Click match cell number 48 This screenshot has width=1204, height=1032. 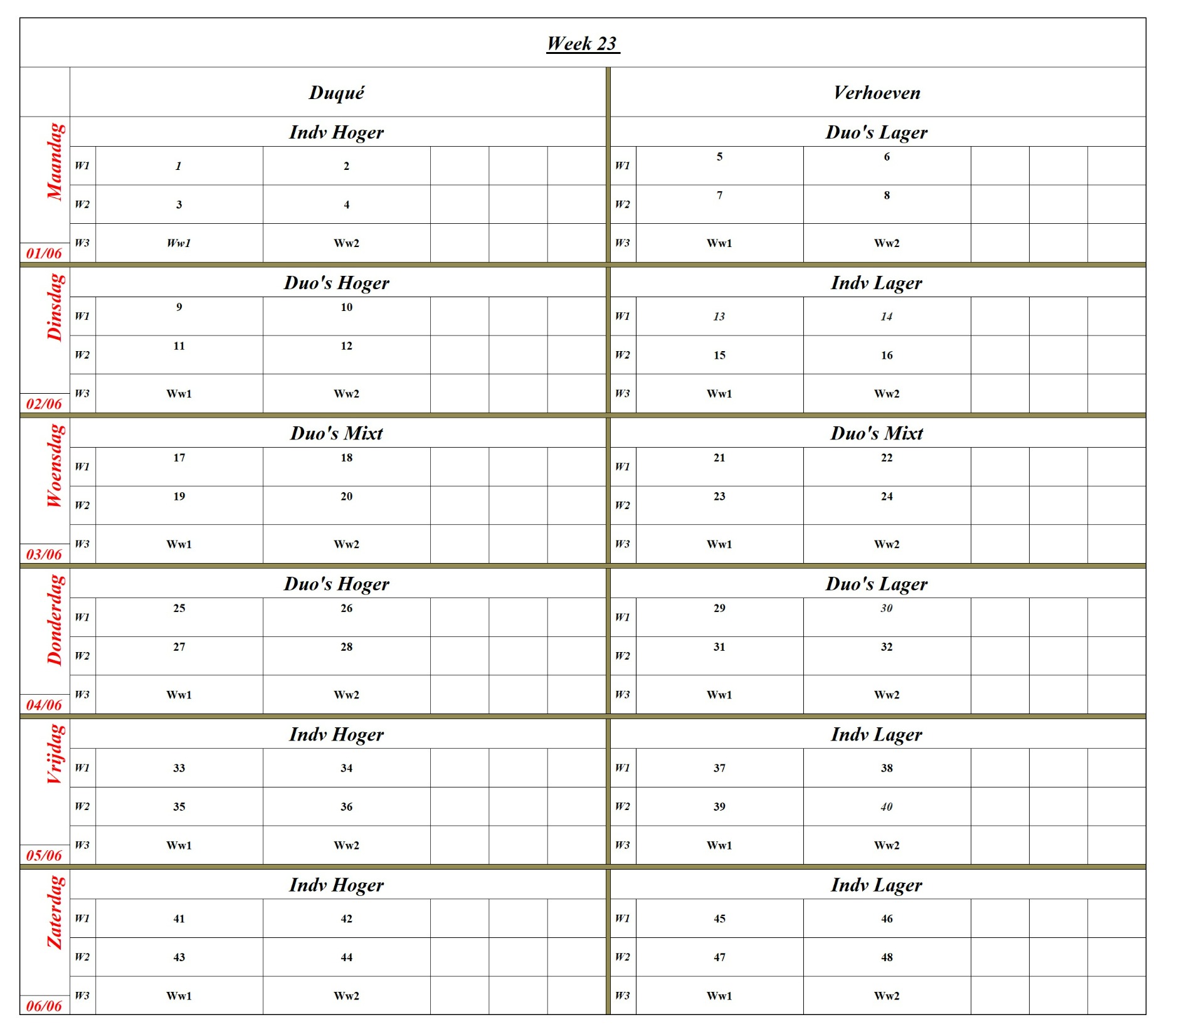886,957
